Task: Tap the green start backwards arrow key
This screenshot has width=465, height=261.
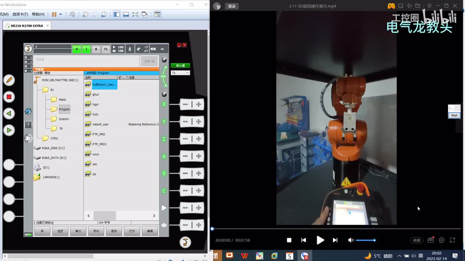Action: coord(9,113)
